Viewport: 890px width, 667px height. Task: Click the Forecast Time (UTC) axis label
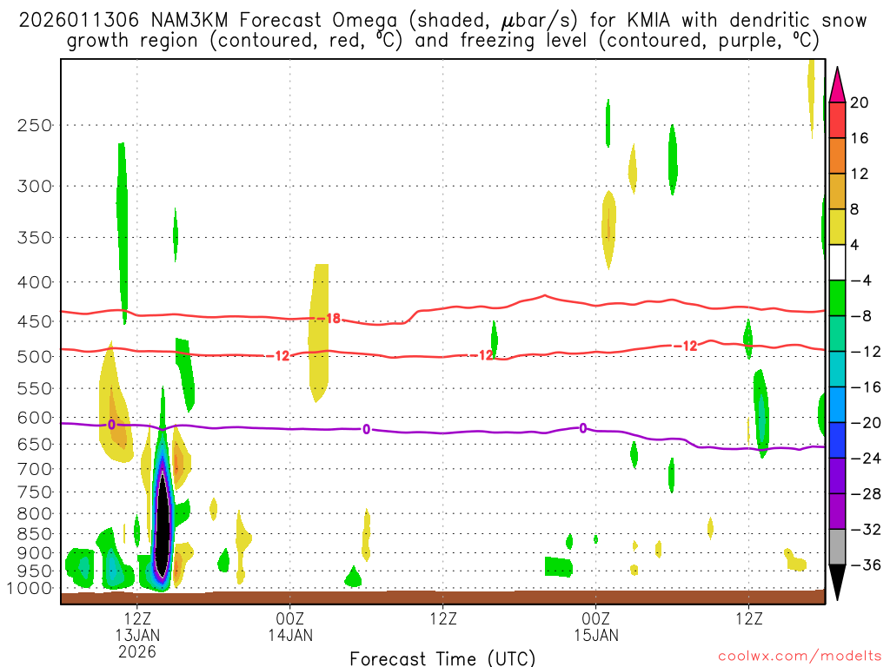(x=442, y=658)
